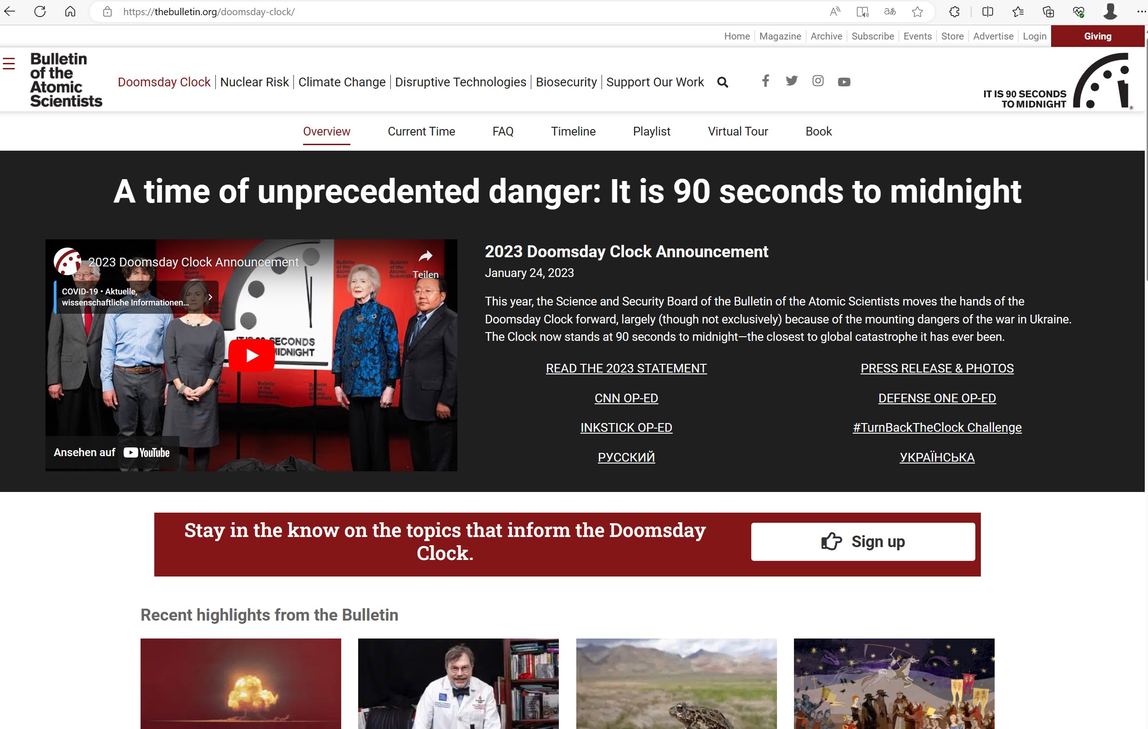Open the immersive reader icon
This screenshot has width=1148, height=729.
[x=862, y=11]
